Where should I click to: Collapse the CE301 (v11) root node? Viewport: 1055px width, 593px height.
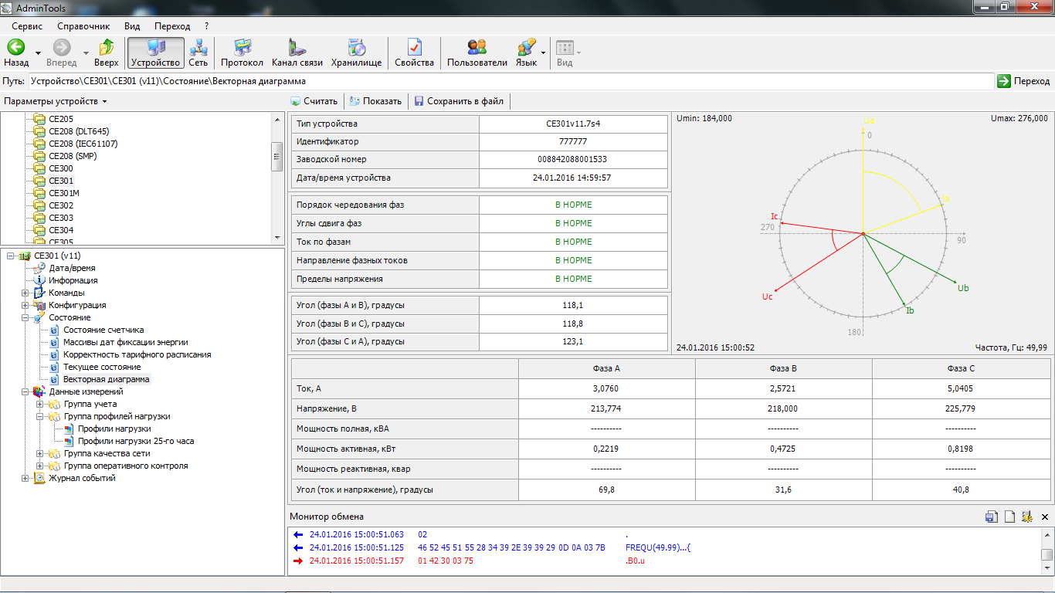click(x=11, y=256)
